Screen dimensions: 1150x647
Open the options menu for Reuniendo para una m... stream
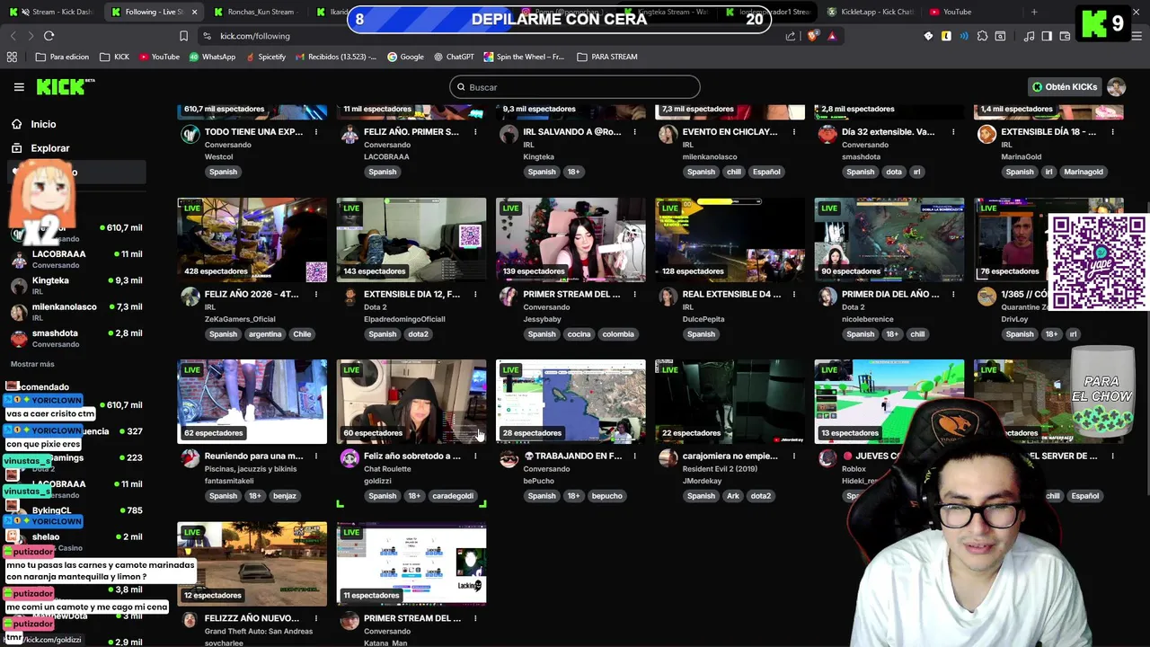tap(316, 456)
